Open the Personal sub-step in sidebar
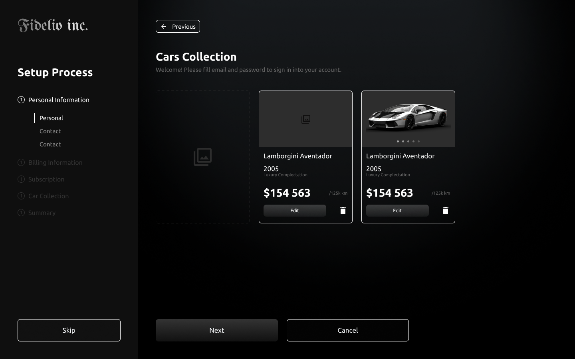 [51, 118]
